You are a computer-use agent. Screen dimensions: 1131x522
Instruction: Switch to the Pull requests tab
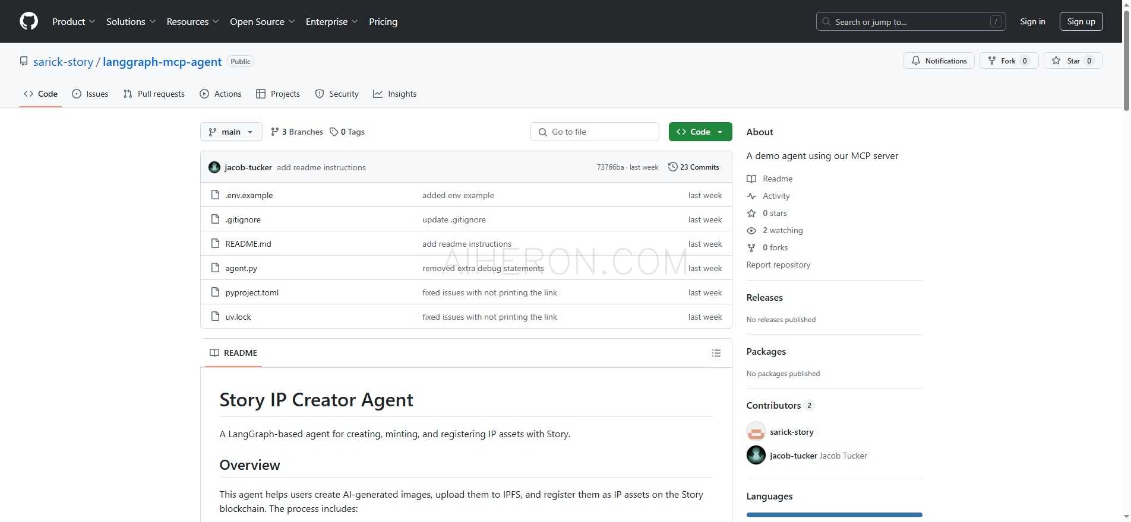pyautogui.click(x=154, y=94)
